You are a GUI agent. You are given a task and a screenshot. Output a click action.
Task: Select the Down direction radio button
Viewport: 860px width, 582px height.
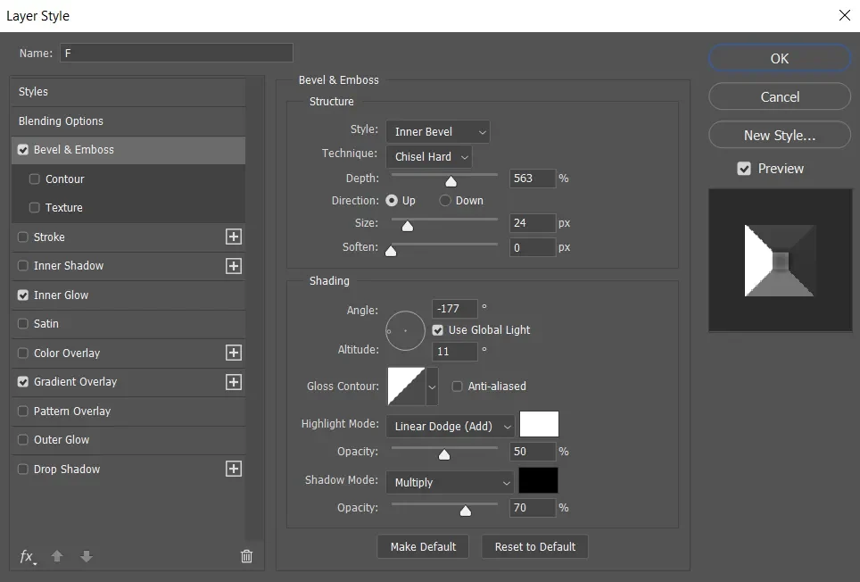click(445, 201)
